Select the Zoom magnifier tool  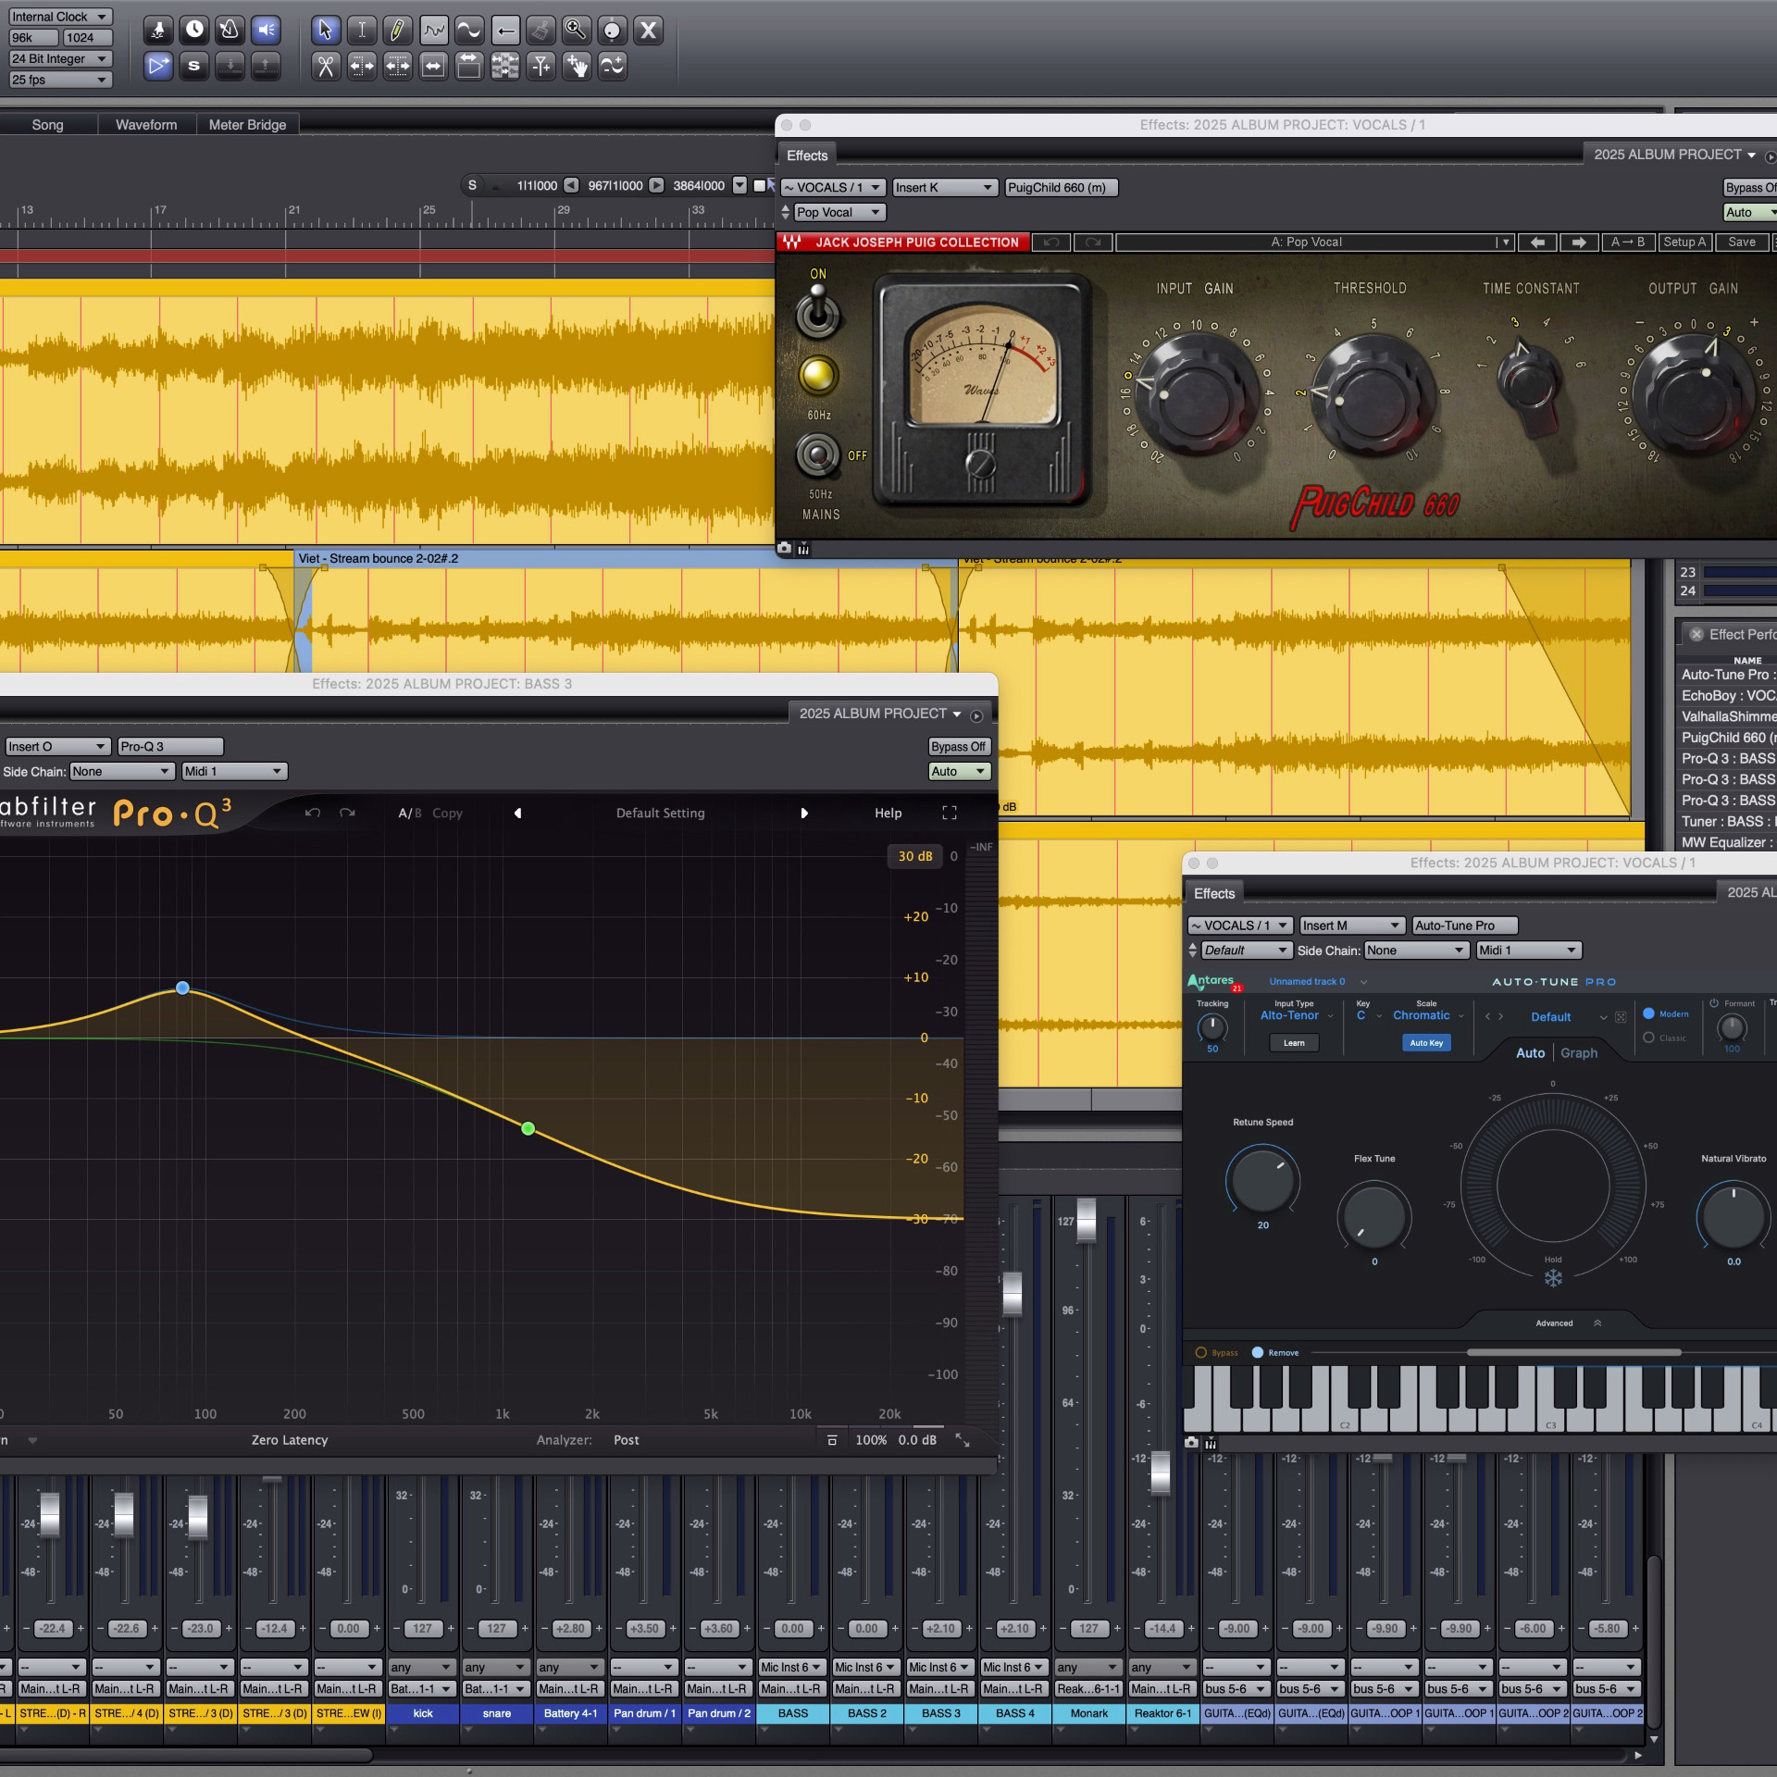577,31
